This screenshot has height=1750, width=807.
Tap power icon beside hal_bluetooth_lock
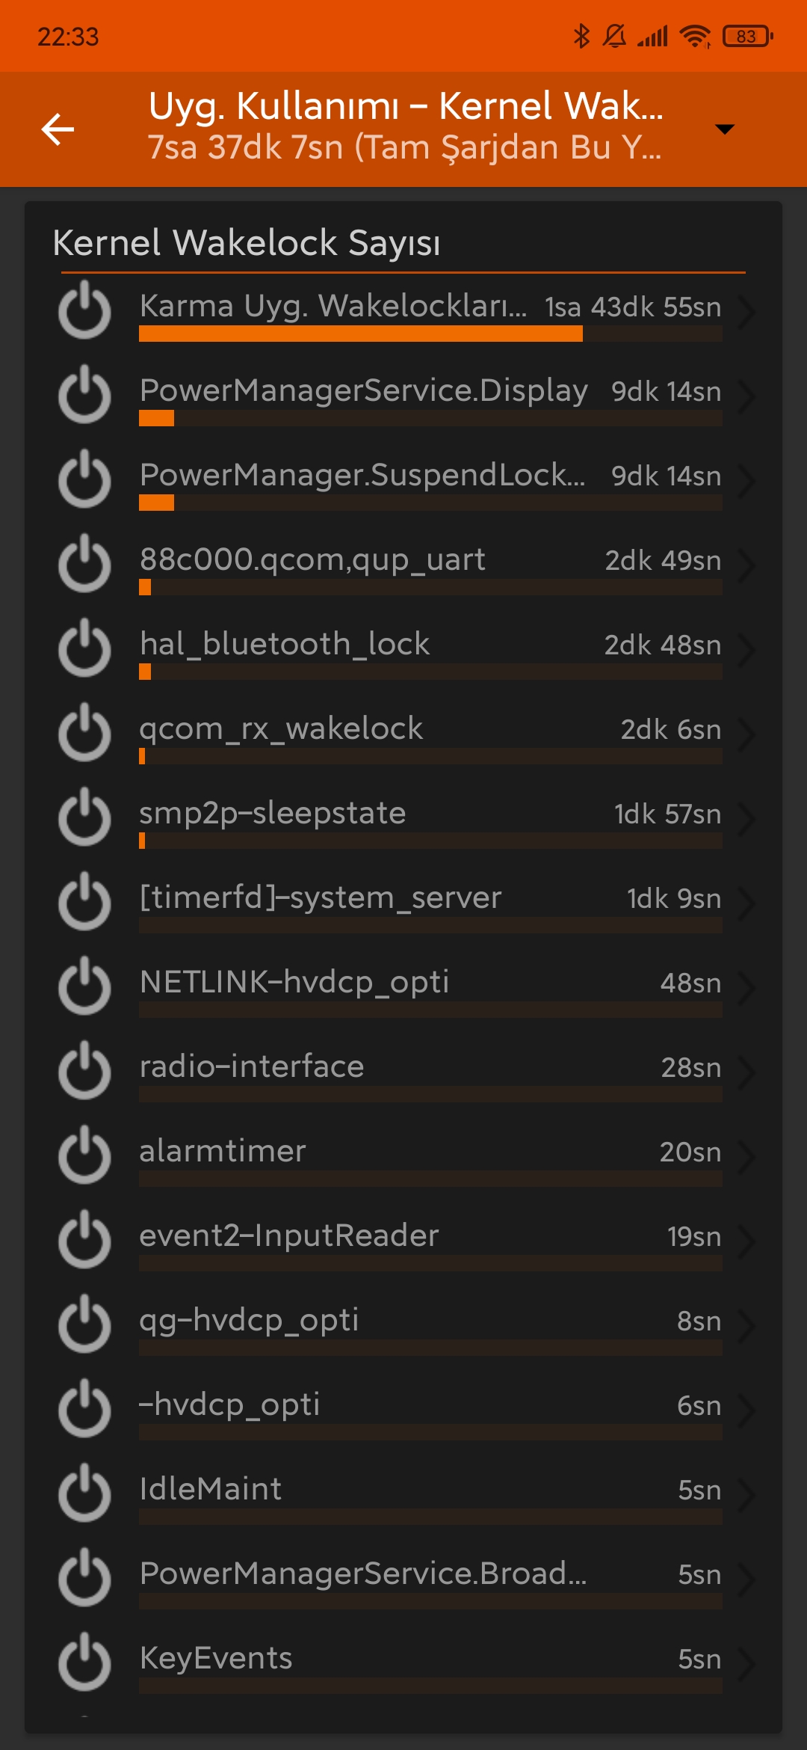tap(84, 649)
